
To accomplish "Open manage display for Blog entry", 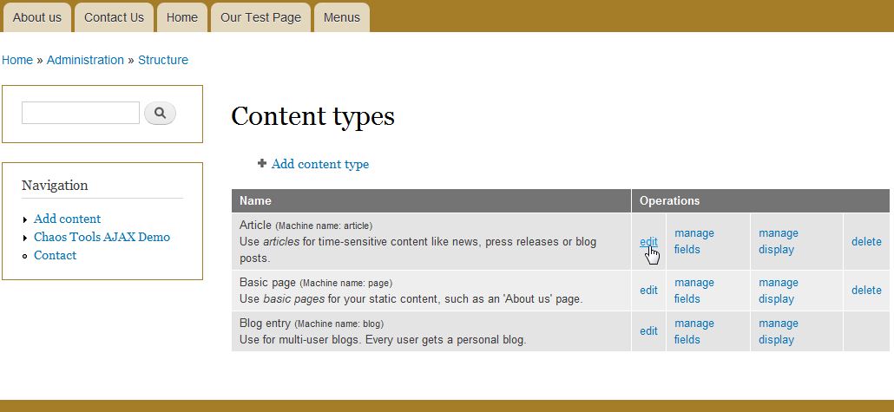I will [x=778, y=331].
